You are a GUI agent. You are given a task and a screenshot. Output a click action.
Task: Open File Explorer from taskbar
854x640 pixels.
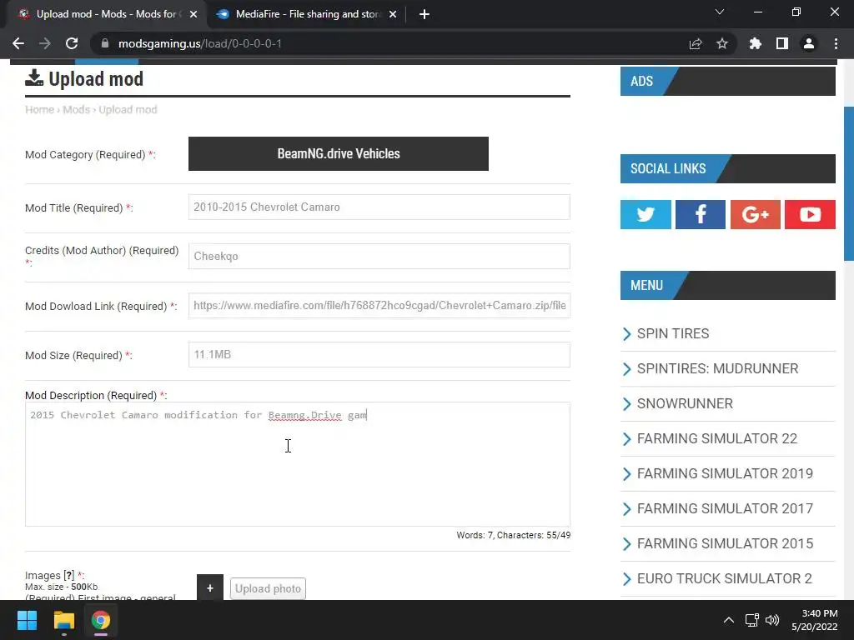[x=63, y=620]
